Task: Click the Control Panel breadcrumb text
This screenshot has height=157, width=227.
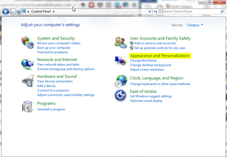Action: point(41,11)
